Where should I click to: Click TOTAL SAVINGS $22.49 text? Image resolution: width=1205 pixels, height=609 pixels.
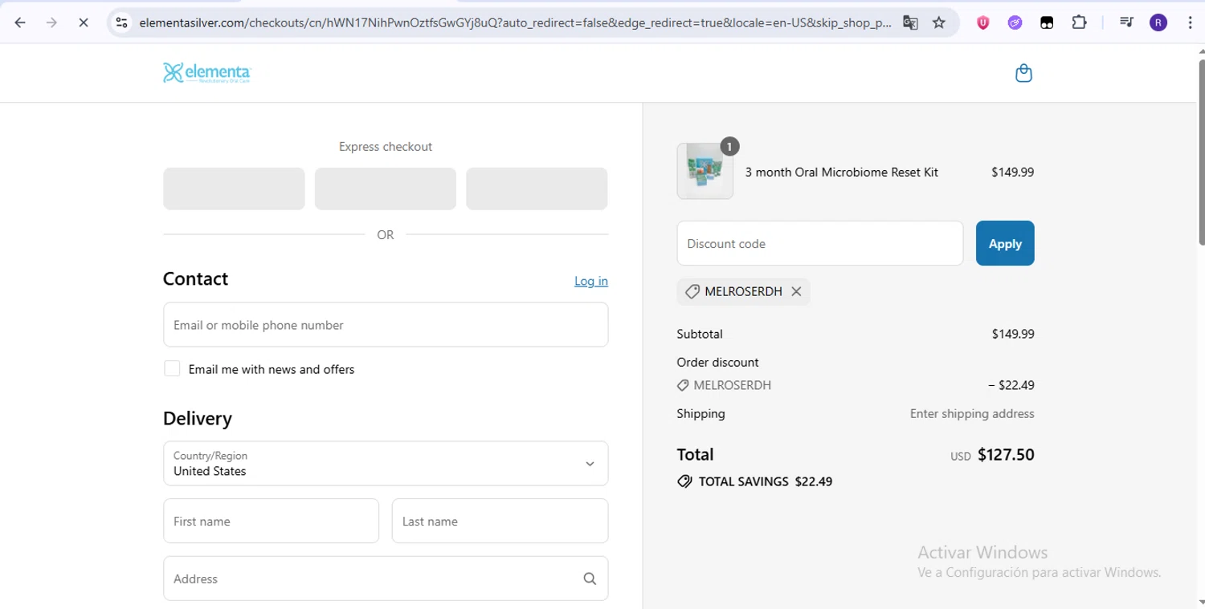(x=766, y=481)
